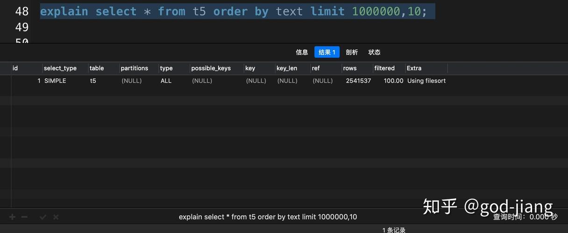Click the SIMPLE cell in select_type

point(55,81)
